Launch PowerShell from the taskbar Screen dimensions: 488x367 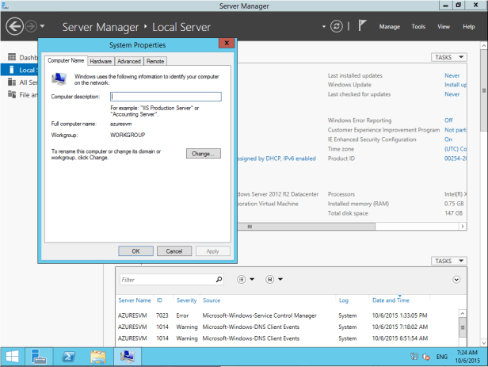(x=69, y=357)
